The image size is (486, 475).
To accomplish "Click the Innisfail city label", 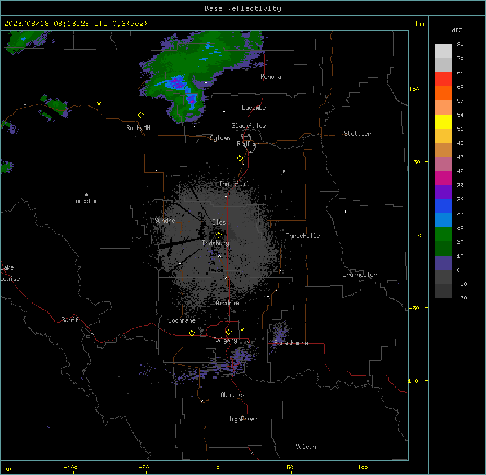I will tap(234, 184).
